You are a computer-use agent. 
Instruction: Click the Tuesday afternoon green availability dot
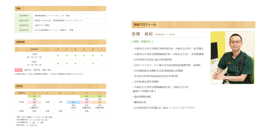(x=67, y=63)
